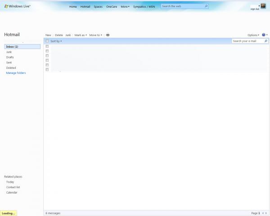Select the Junk folder in sidebar
The height and width of the screenshot is (216, 270).
click(x=9, y=52)
